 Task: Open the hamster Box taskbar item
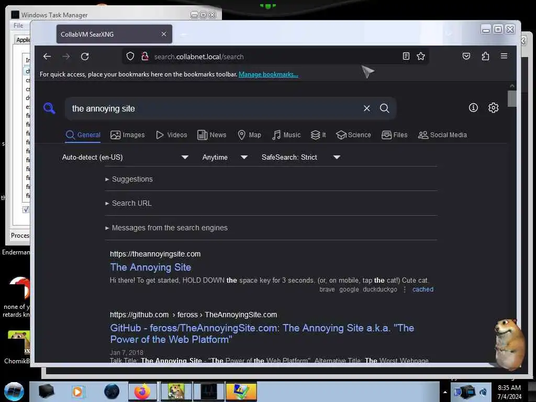176,392
